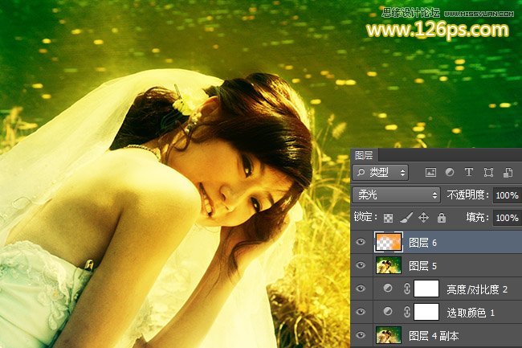The width and height of the screenshot is (522, 348).
Task: Click layer name 亮度/对比度 2
Action: tap(477, 289)
